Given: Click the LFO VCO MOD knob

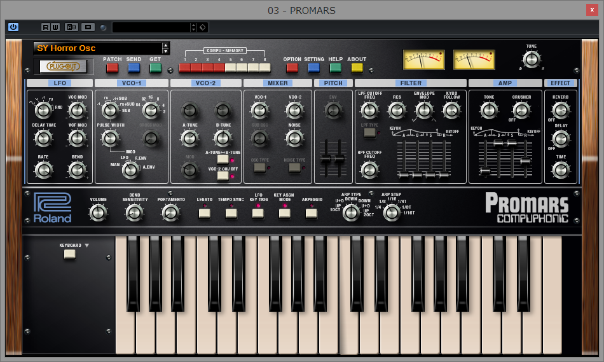Looking at the screenshot, I should click(78, 111).
